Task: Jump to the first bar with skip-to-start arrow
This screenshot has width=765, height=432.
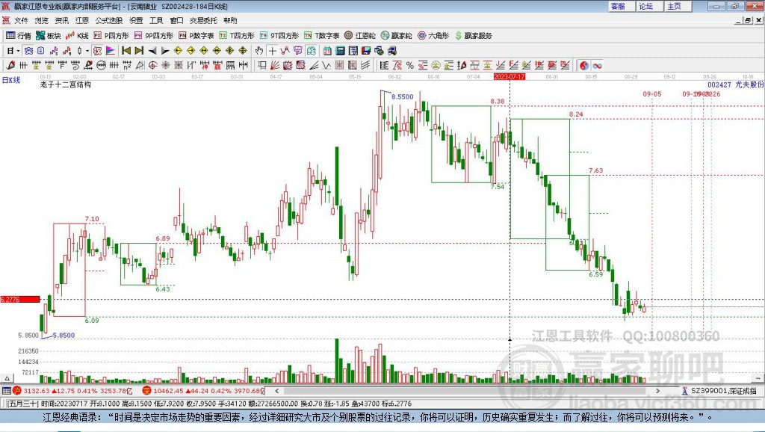Action: 126,51
